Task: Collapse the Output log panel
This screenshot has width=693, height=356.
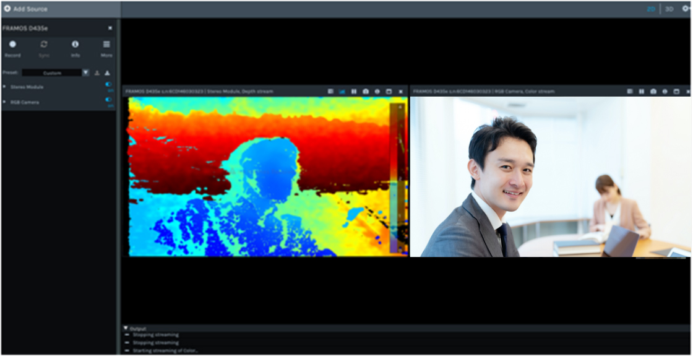Action: 126,328
